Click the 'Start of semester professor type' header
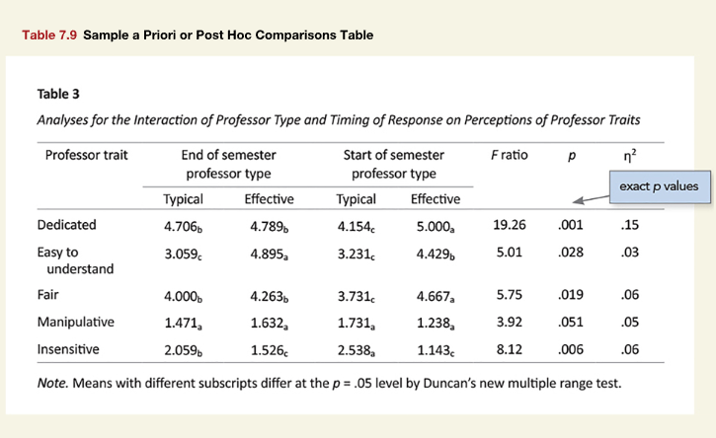The width and height of the screenshot is (716, 438). (x=393, y=165)
